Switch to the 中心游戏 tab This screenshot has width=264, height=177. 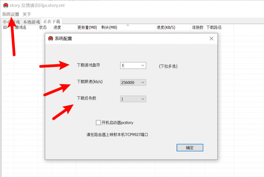point(11,22)
